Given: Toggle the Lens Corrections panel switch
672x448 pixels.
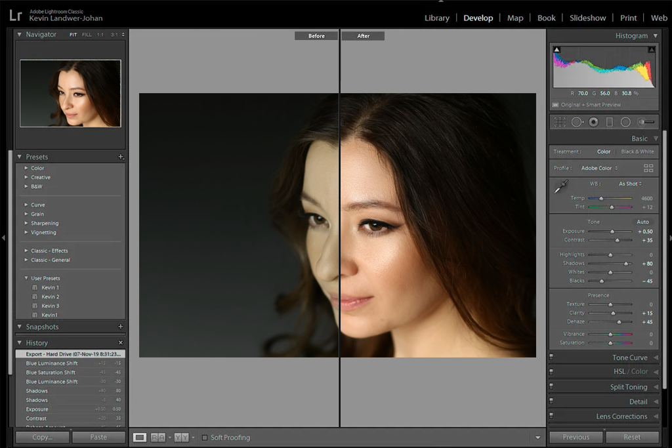Looking at the screenshot, I should pos(551,416).
